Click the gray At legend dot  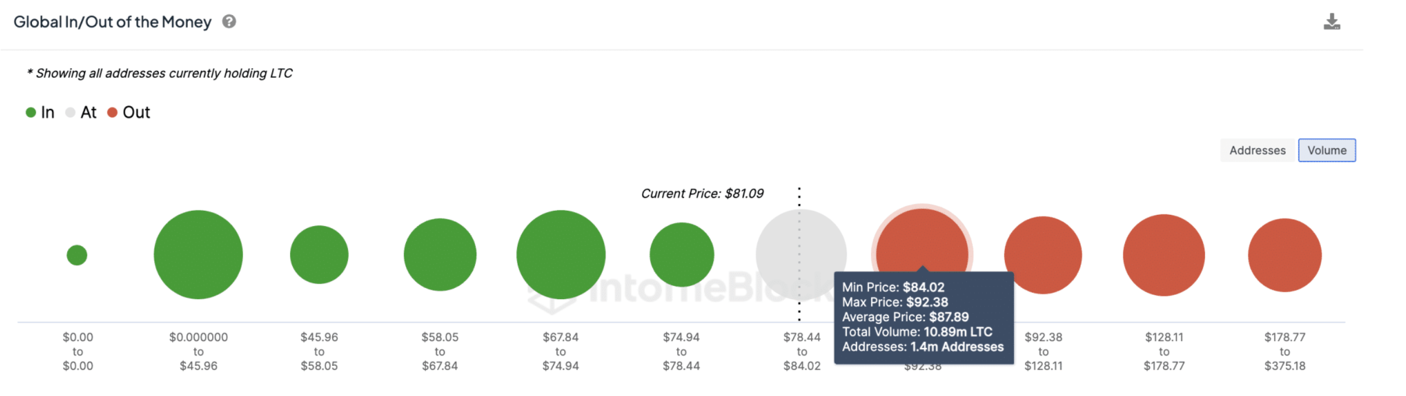click(x=70, y=112)
